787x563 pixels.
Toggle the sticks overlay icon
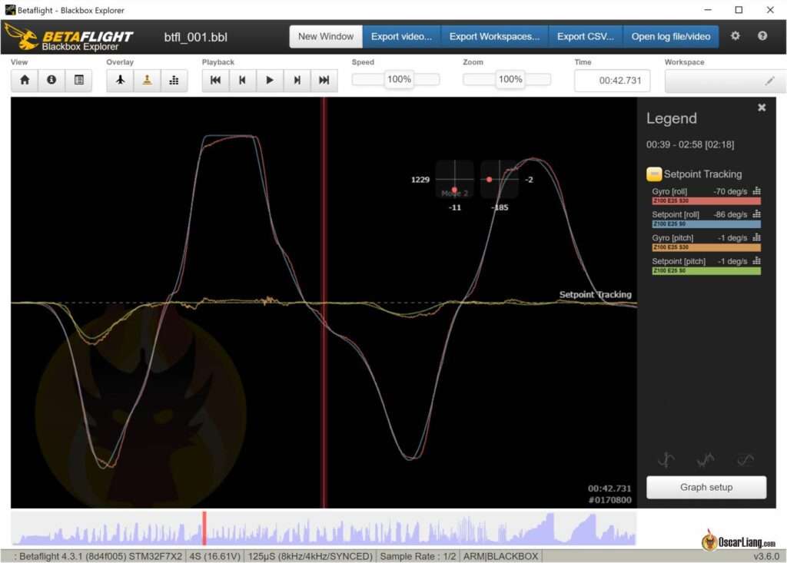147,81
